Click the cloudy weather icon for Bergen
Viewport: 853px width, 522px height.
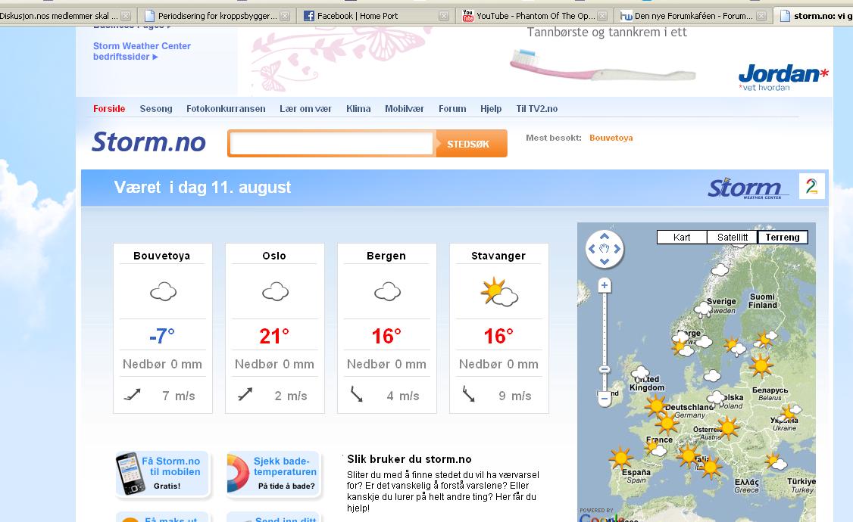[x=387, y=292]
